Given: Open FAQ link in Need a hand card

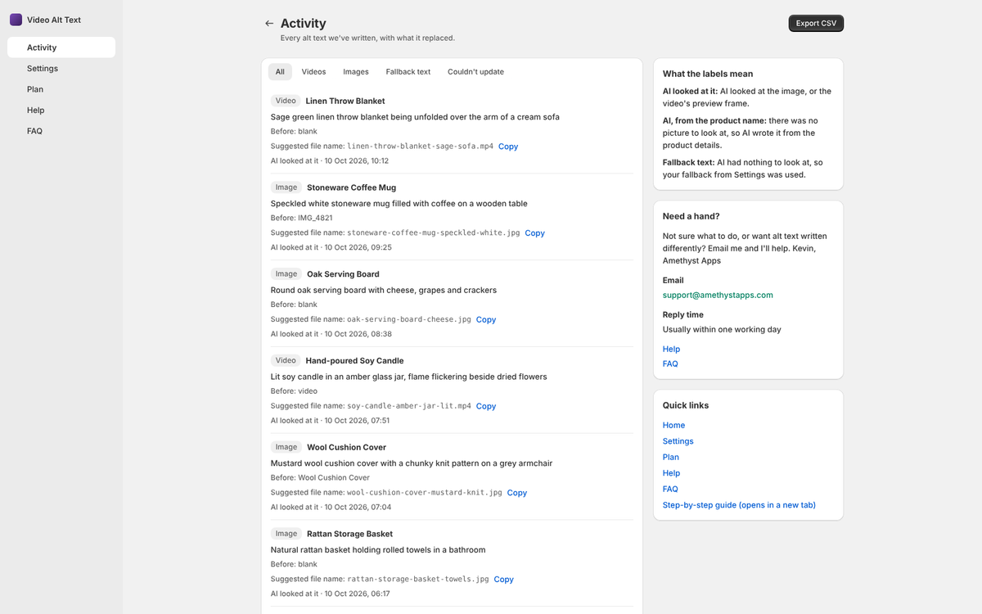Looking at the screenshot, I should [670, 363].
